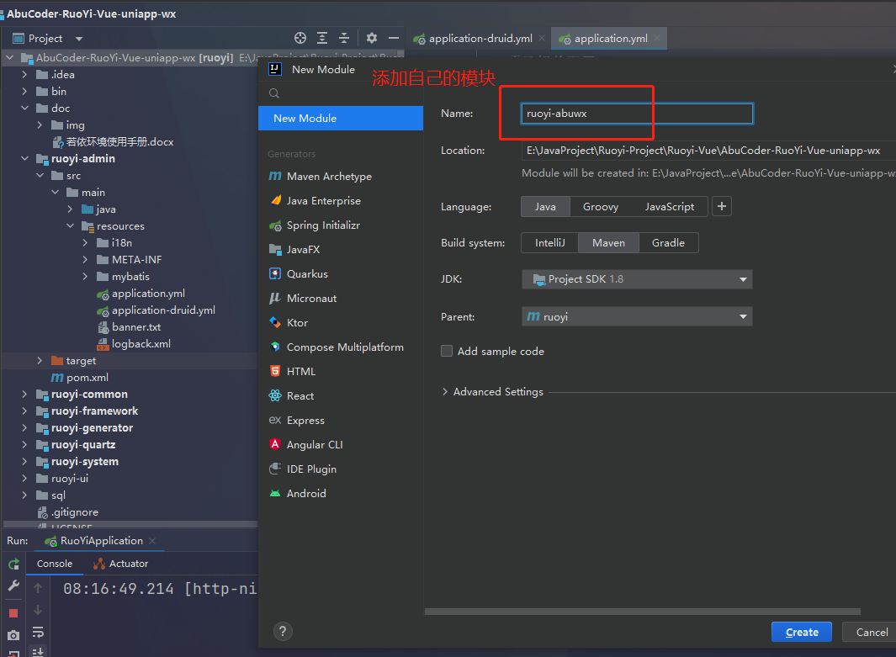Expand the ruoyi-framework module node
The height and width of the screenshot is (657, 896).
[x=24, y=411]
